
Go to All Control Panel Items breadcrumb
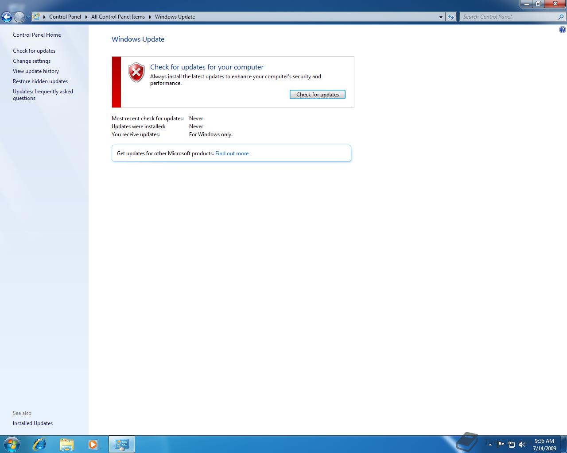click(118, 17)
